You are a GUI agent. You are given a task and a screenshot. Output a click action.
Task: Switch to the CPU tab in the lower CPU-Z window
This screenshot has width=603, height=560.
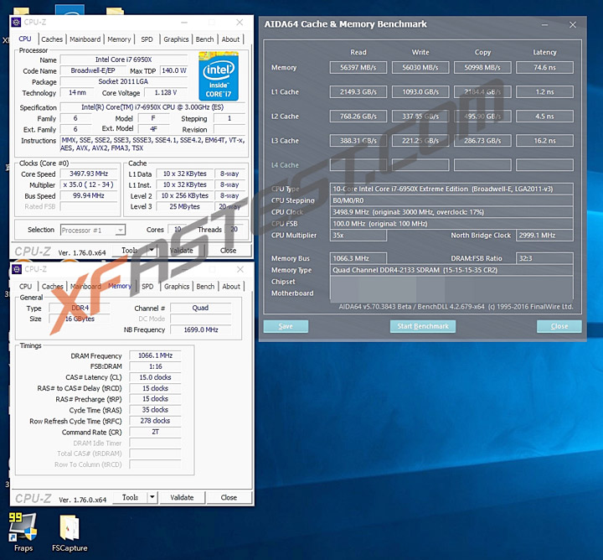[x=25, y=287]
